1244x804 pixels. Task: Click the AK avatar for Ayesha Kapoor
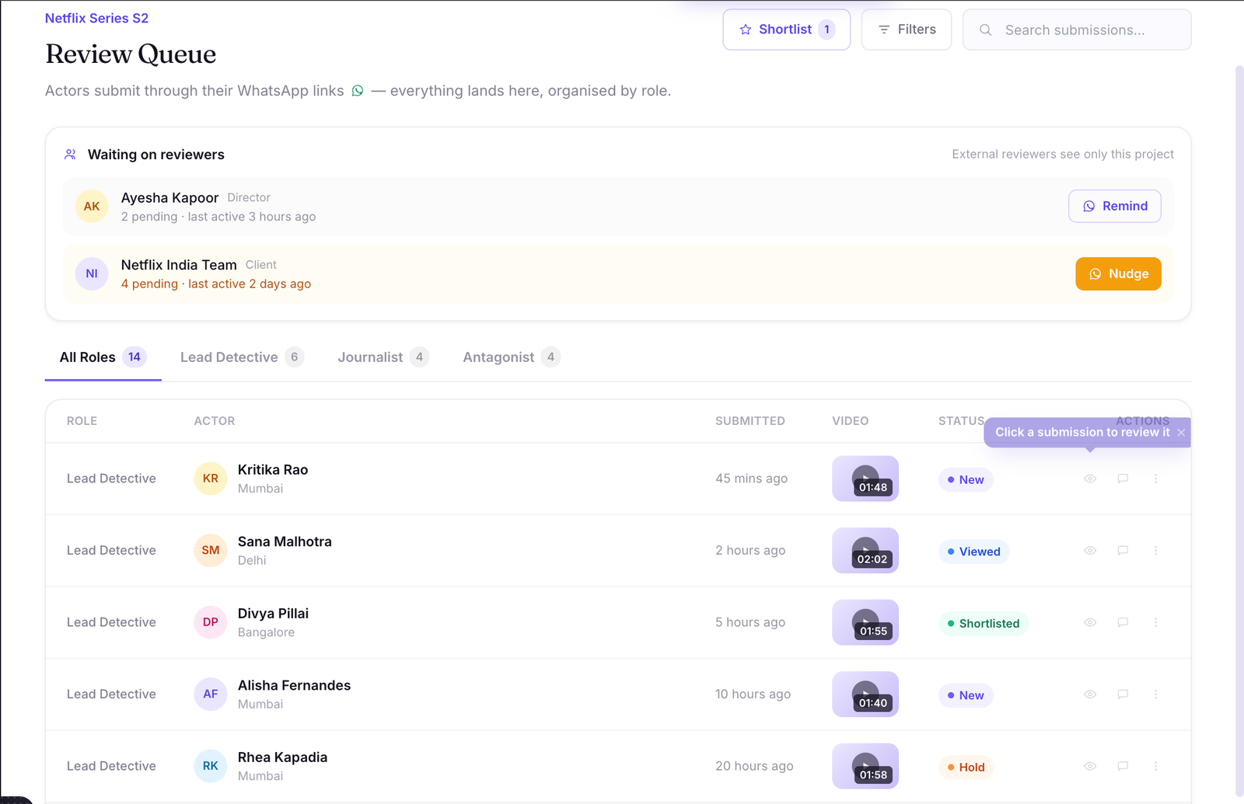tap(92, 206)
